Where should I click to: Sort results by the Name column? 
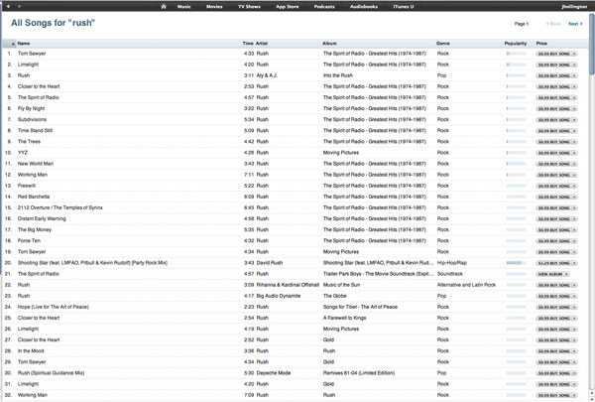(24, 44)
